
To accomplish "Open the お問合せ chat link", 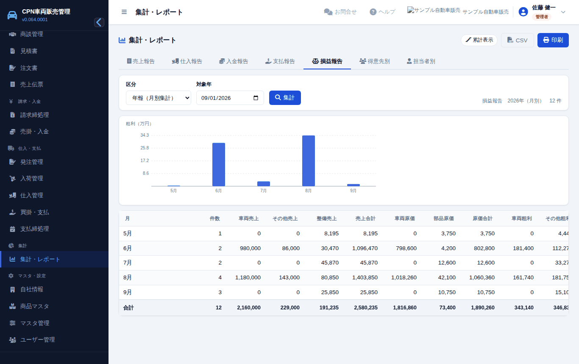I will 340,12.
